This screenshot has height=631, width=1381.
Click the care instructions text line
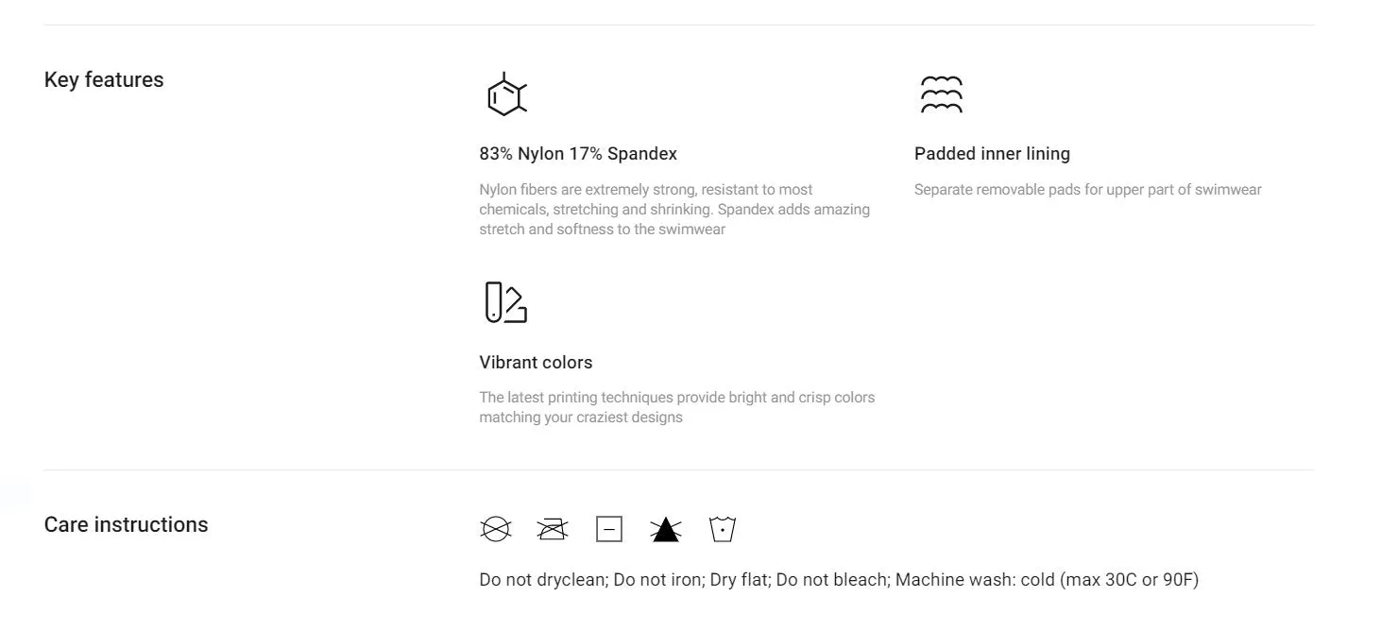pyautogui.click(x=839, y=579)
